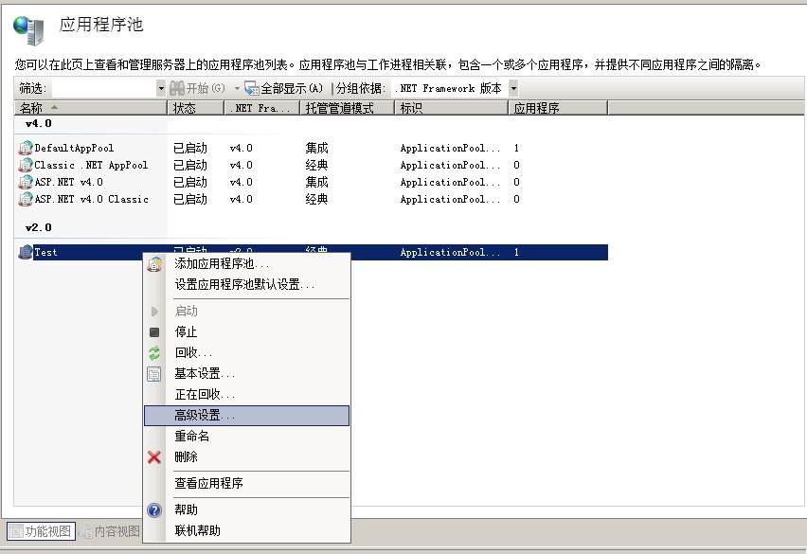Open the Go button dropdown arrow
The image size is (807, 554).
(237, 88)
